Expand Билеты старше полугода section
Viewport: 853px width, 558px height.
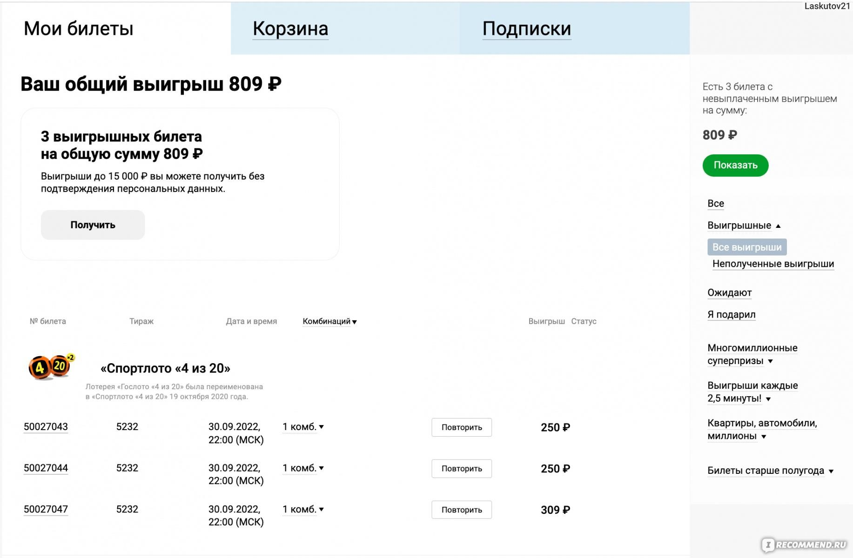pyautogui.click(x=770, y=471)
